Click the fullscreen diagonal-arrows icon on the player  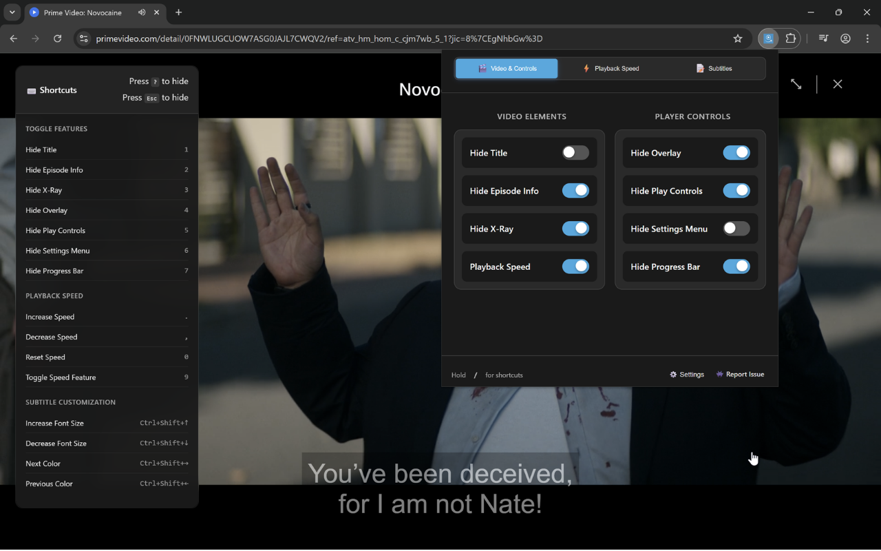click(x=796, y=83)
